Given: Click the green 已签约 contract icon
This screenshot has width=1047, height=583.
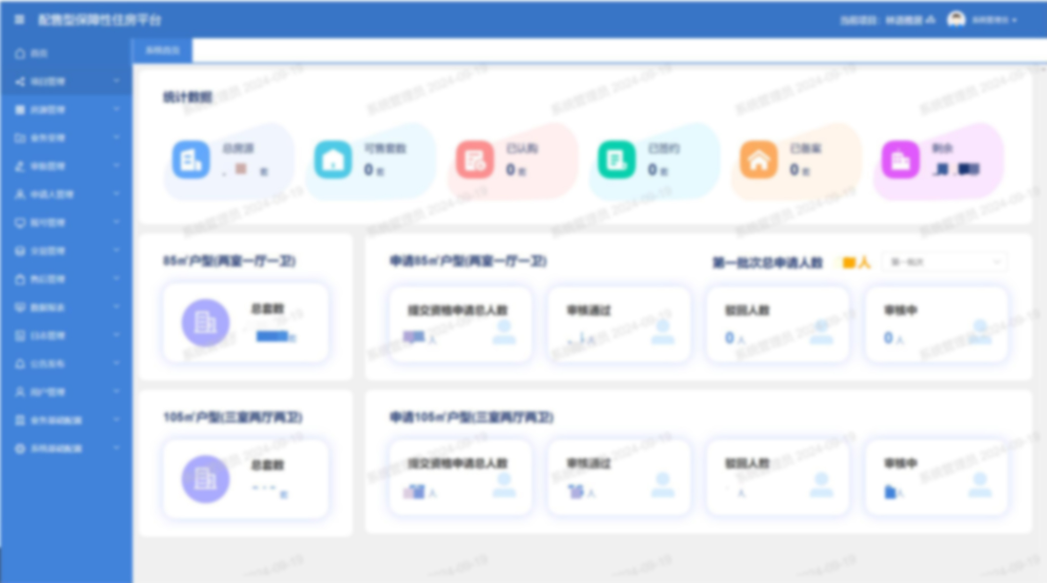Looking at the screenshot, I should point(616,160).
